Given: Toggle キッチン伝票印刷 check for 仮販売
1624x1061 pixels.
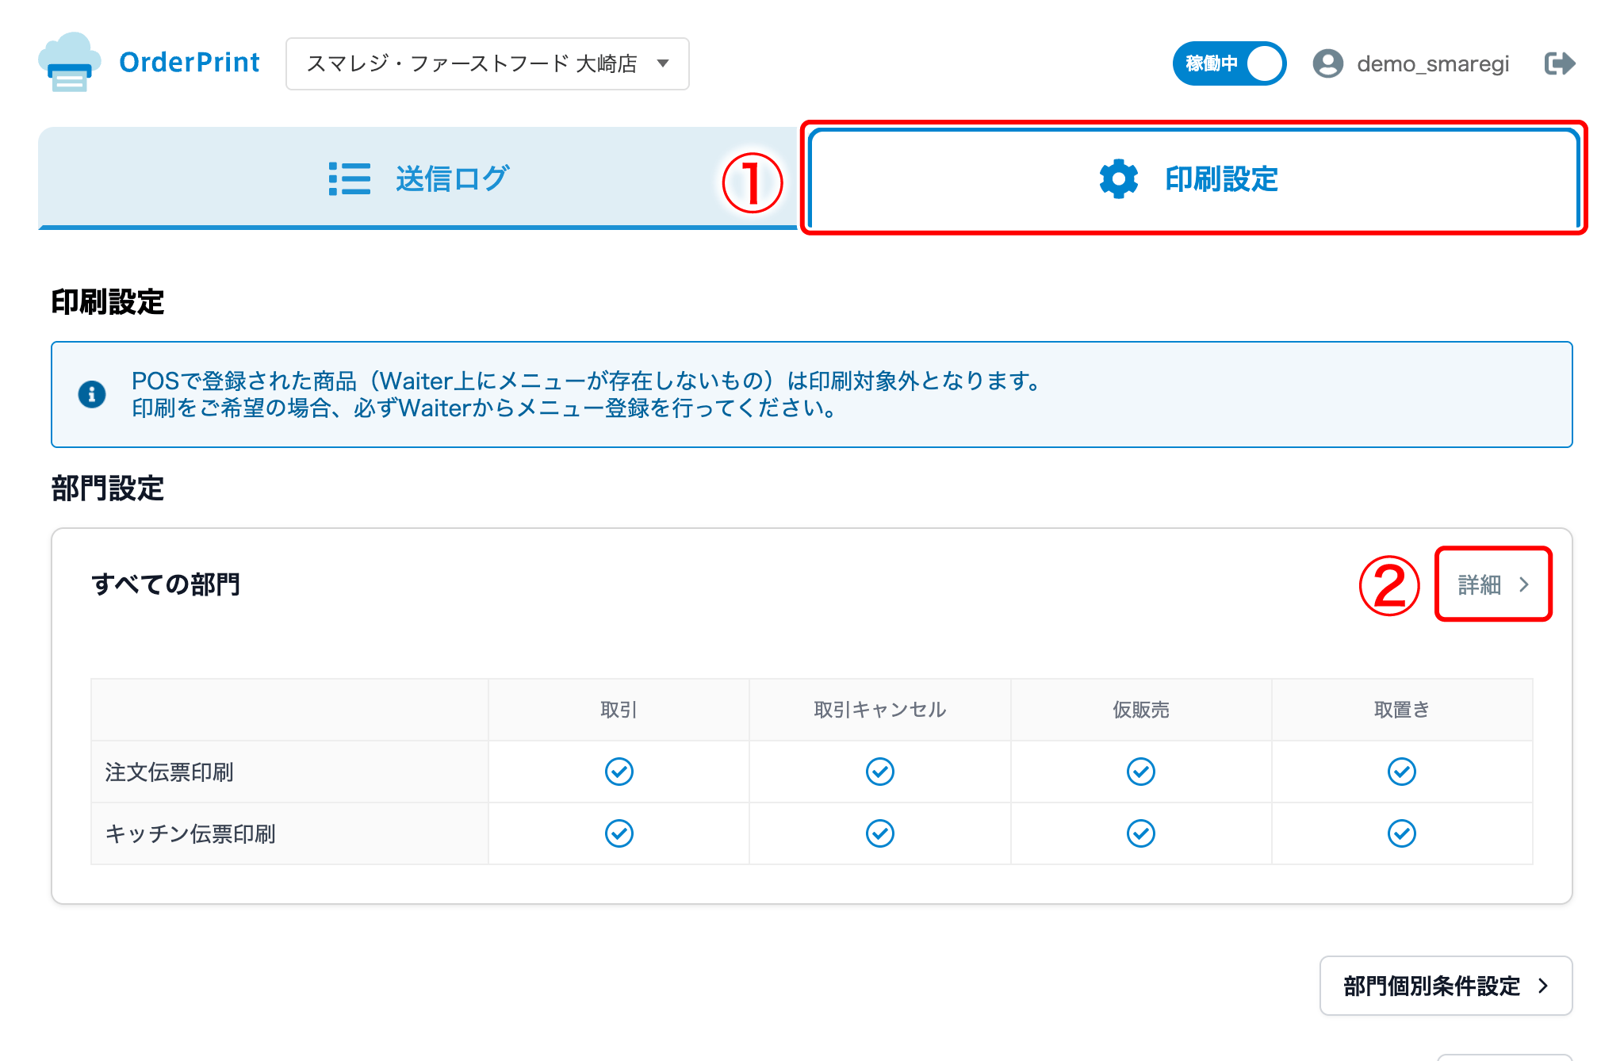Looking at the screenshot, I should click(1140, 833).
